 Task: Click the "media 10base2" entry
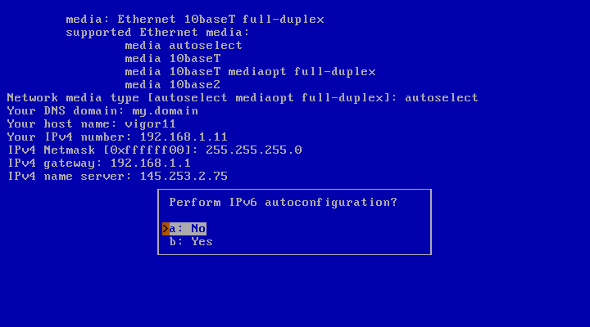coord(173,84)
